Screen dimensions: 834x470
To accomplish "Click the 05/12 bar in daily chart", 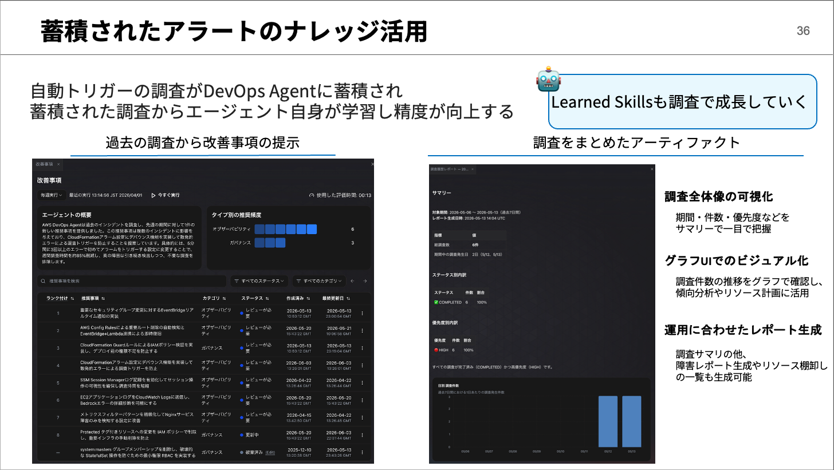I will click(x=608, y=421).
